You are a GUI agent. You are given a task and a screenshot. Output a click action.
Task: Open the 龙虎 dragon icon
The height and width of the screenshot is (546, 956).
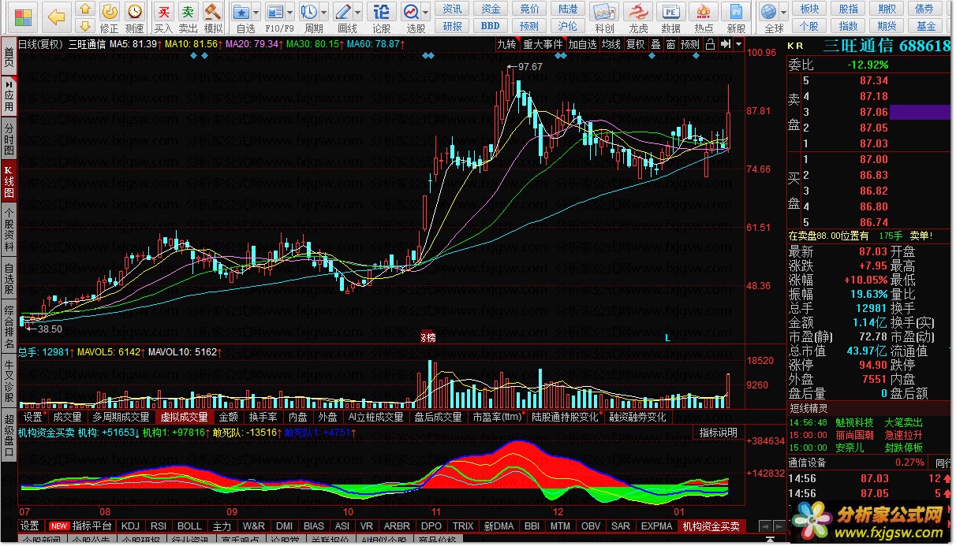(x=638, y=12)
